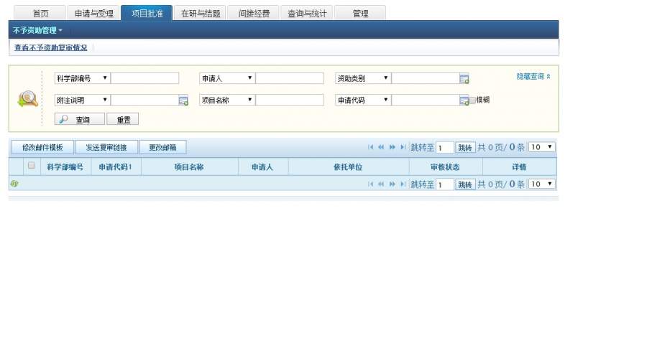647x363 pixels.
Task: Click the 隐藏查询 link
Action: coord(533,76)
